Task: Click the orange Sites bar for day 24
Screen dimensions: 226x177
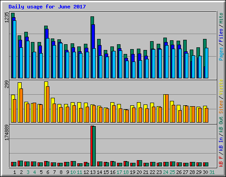Action: [x=167, y=108]
